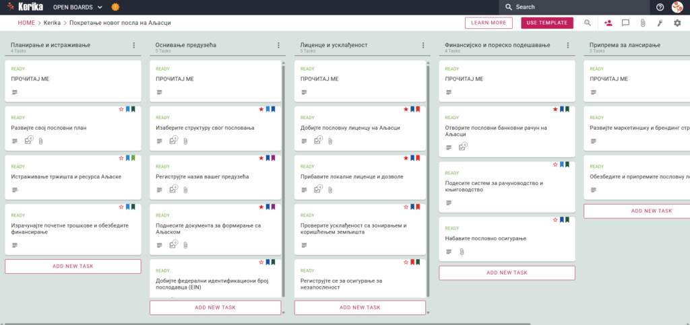The height and width of the screenshot is (325, 690).
Task: Toggle star on Отворите пословни банковни рачун
Action: click(x=555, y=109)
